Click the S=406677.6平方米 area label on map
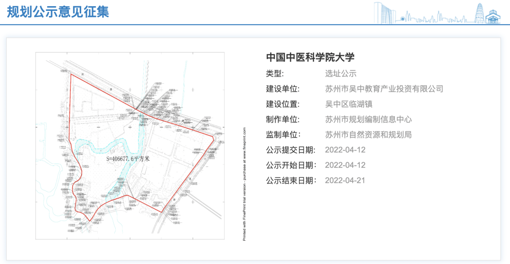This screenshot has height=264, width=510. [x=127, y=160]
